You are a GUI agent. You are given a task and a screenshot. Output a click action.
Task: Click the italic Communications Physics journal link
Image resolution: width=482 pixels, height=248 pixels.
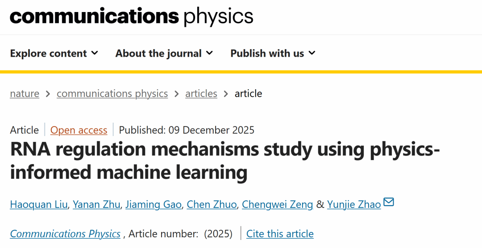point(65,234)
